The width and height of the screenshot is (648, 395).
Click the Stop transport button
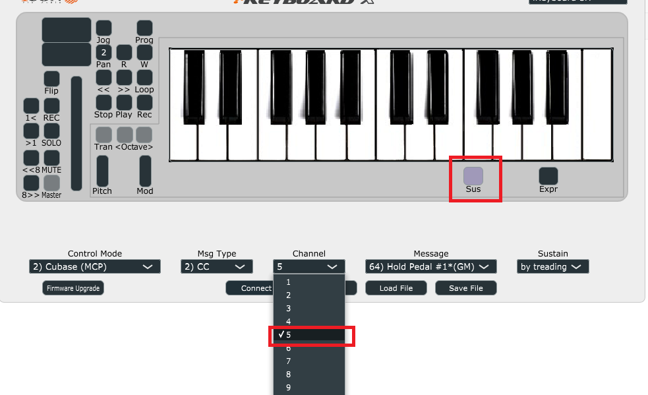103,103
